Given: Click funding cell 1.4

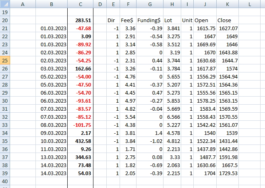Looking at the screenshot, I should coord(150,133).
